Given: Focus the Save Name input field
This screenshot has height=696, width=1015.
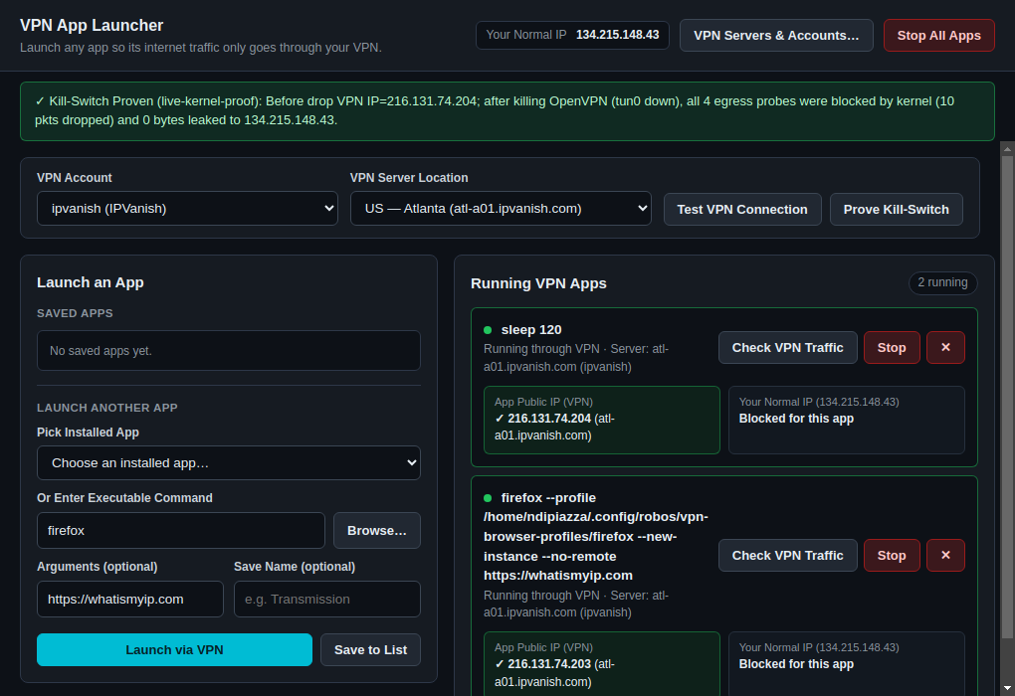Looking at the screenshot, I should click(327, 599).
